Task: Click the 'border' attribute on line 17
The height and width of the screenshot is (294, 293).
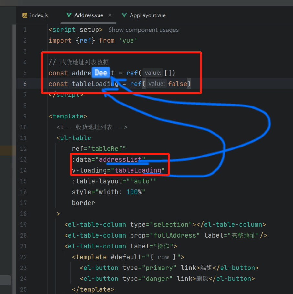Action: (x=83, y=203)
